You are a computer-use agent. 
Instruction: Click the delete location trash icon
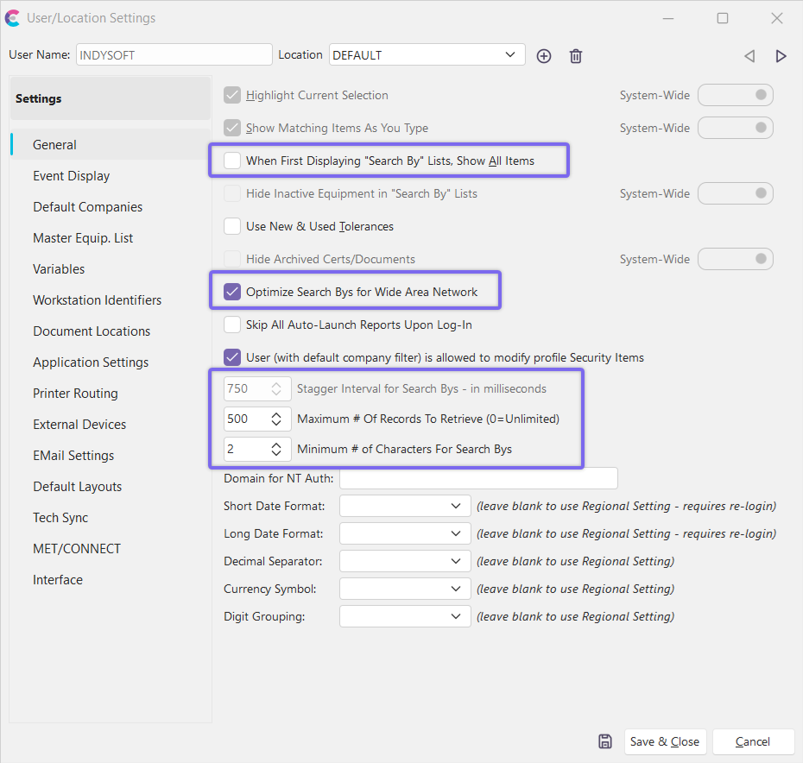point(576,56)
